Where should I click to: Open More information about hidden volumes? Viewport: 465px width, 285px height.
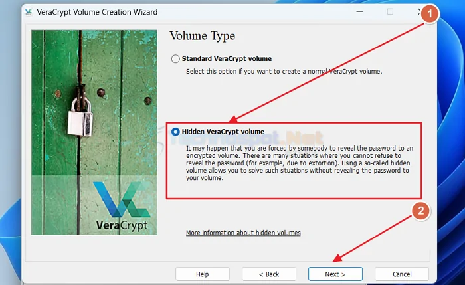243,233
